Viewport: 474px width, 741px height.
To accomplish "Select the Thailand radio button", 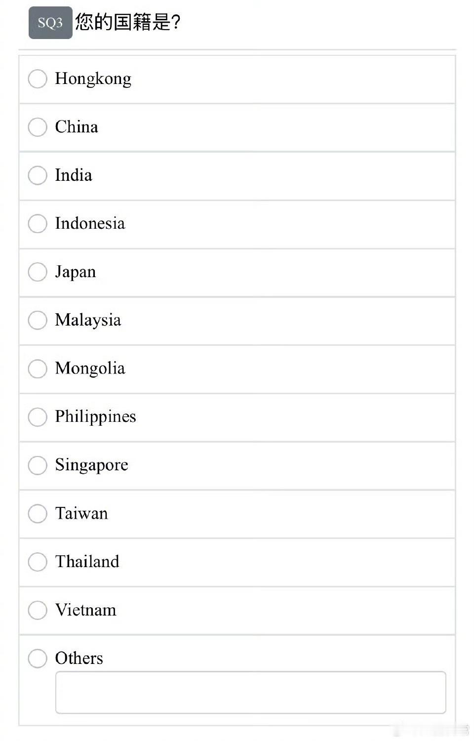I will point(38,562).
